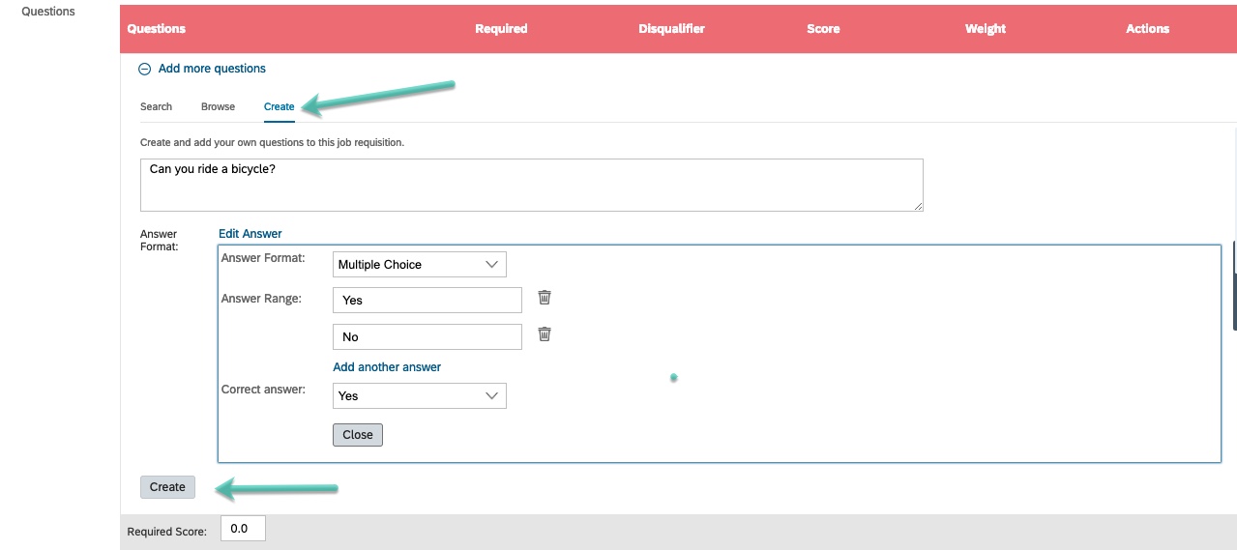Select the Create tab
Viewport: 1237px width, 550px height.
point(279,106)
